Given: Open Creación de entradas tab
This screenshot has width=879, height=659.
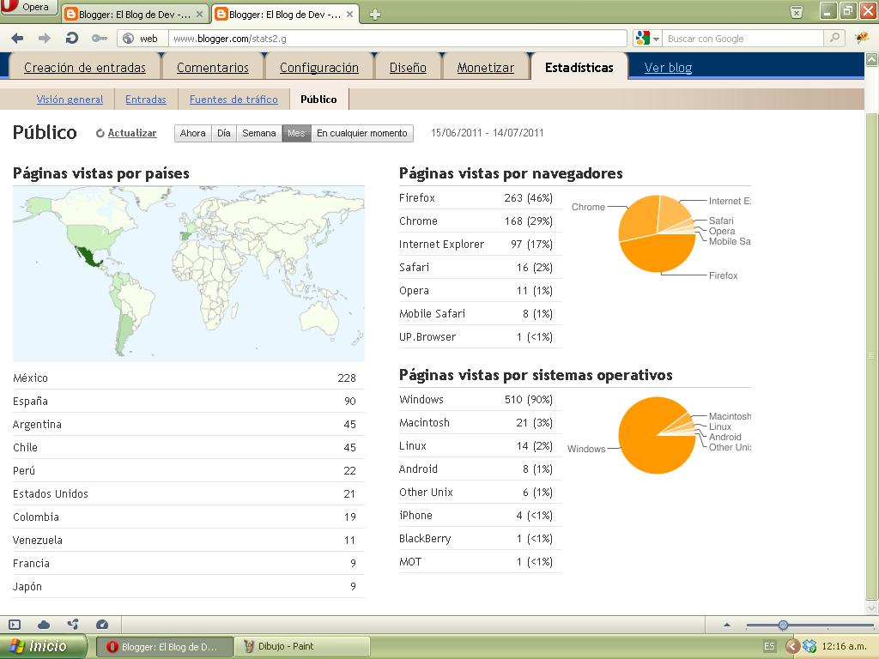Looking at the screenshot, I should click(85, 68).
